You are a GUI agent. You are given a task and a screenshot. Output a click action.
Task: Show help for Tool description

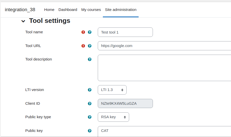coord(90,59)
